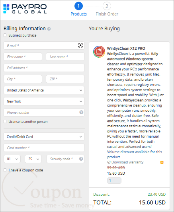Image resolution: width=174 pixels, height=212 pixels.
Task: Switch to the Products step label
Action: 78,14
